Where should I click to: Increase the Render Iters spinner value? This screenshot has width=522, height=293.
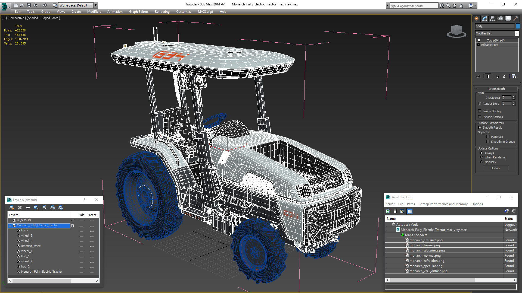coord(514,103)
